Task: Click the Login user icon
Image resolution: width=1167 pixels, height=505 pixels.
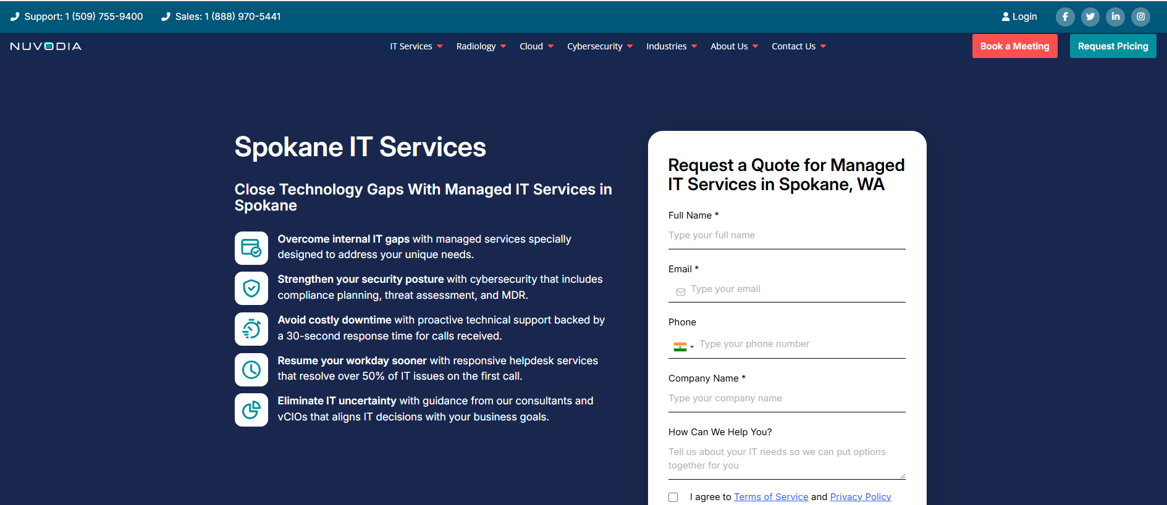Action: pyautogui.click(x=1005, y=17)
